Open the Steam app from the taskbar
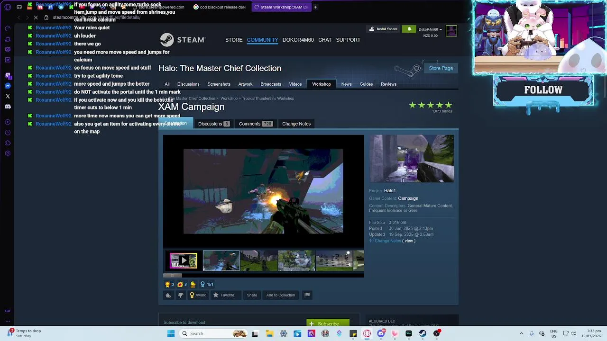607x341 pixels. (x=423, y=333)
